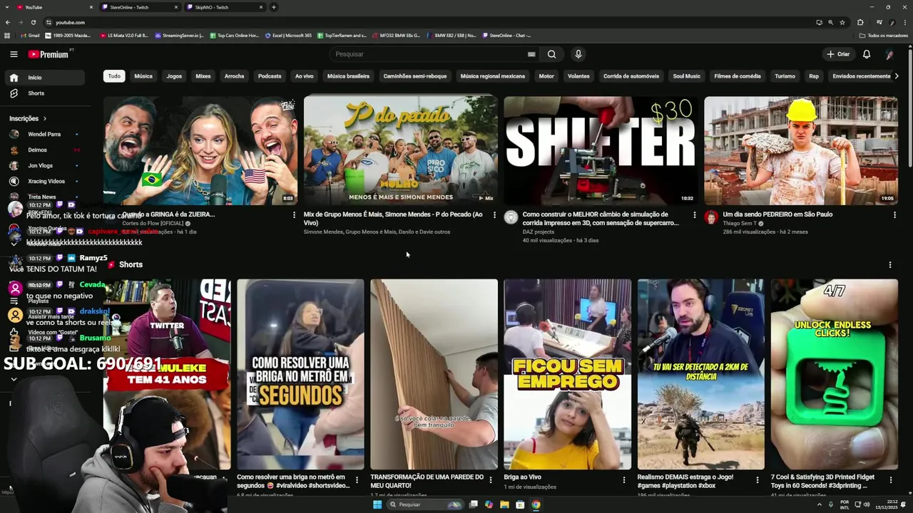This screenshot has height=513, width=913.
Task: Open the notifications bell
Action: click(867, 54)
